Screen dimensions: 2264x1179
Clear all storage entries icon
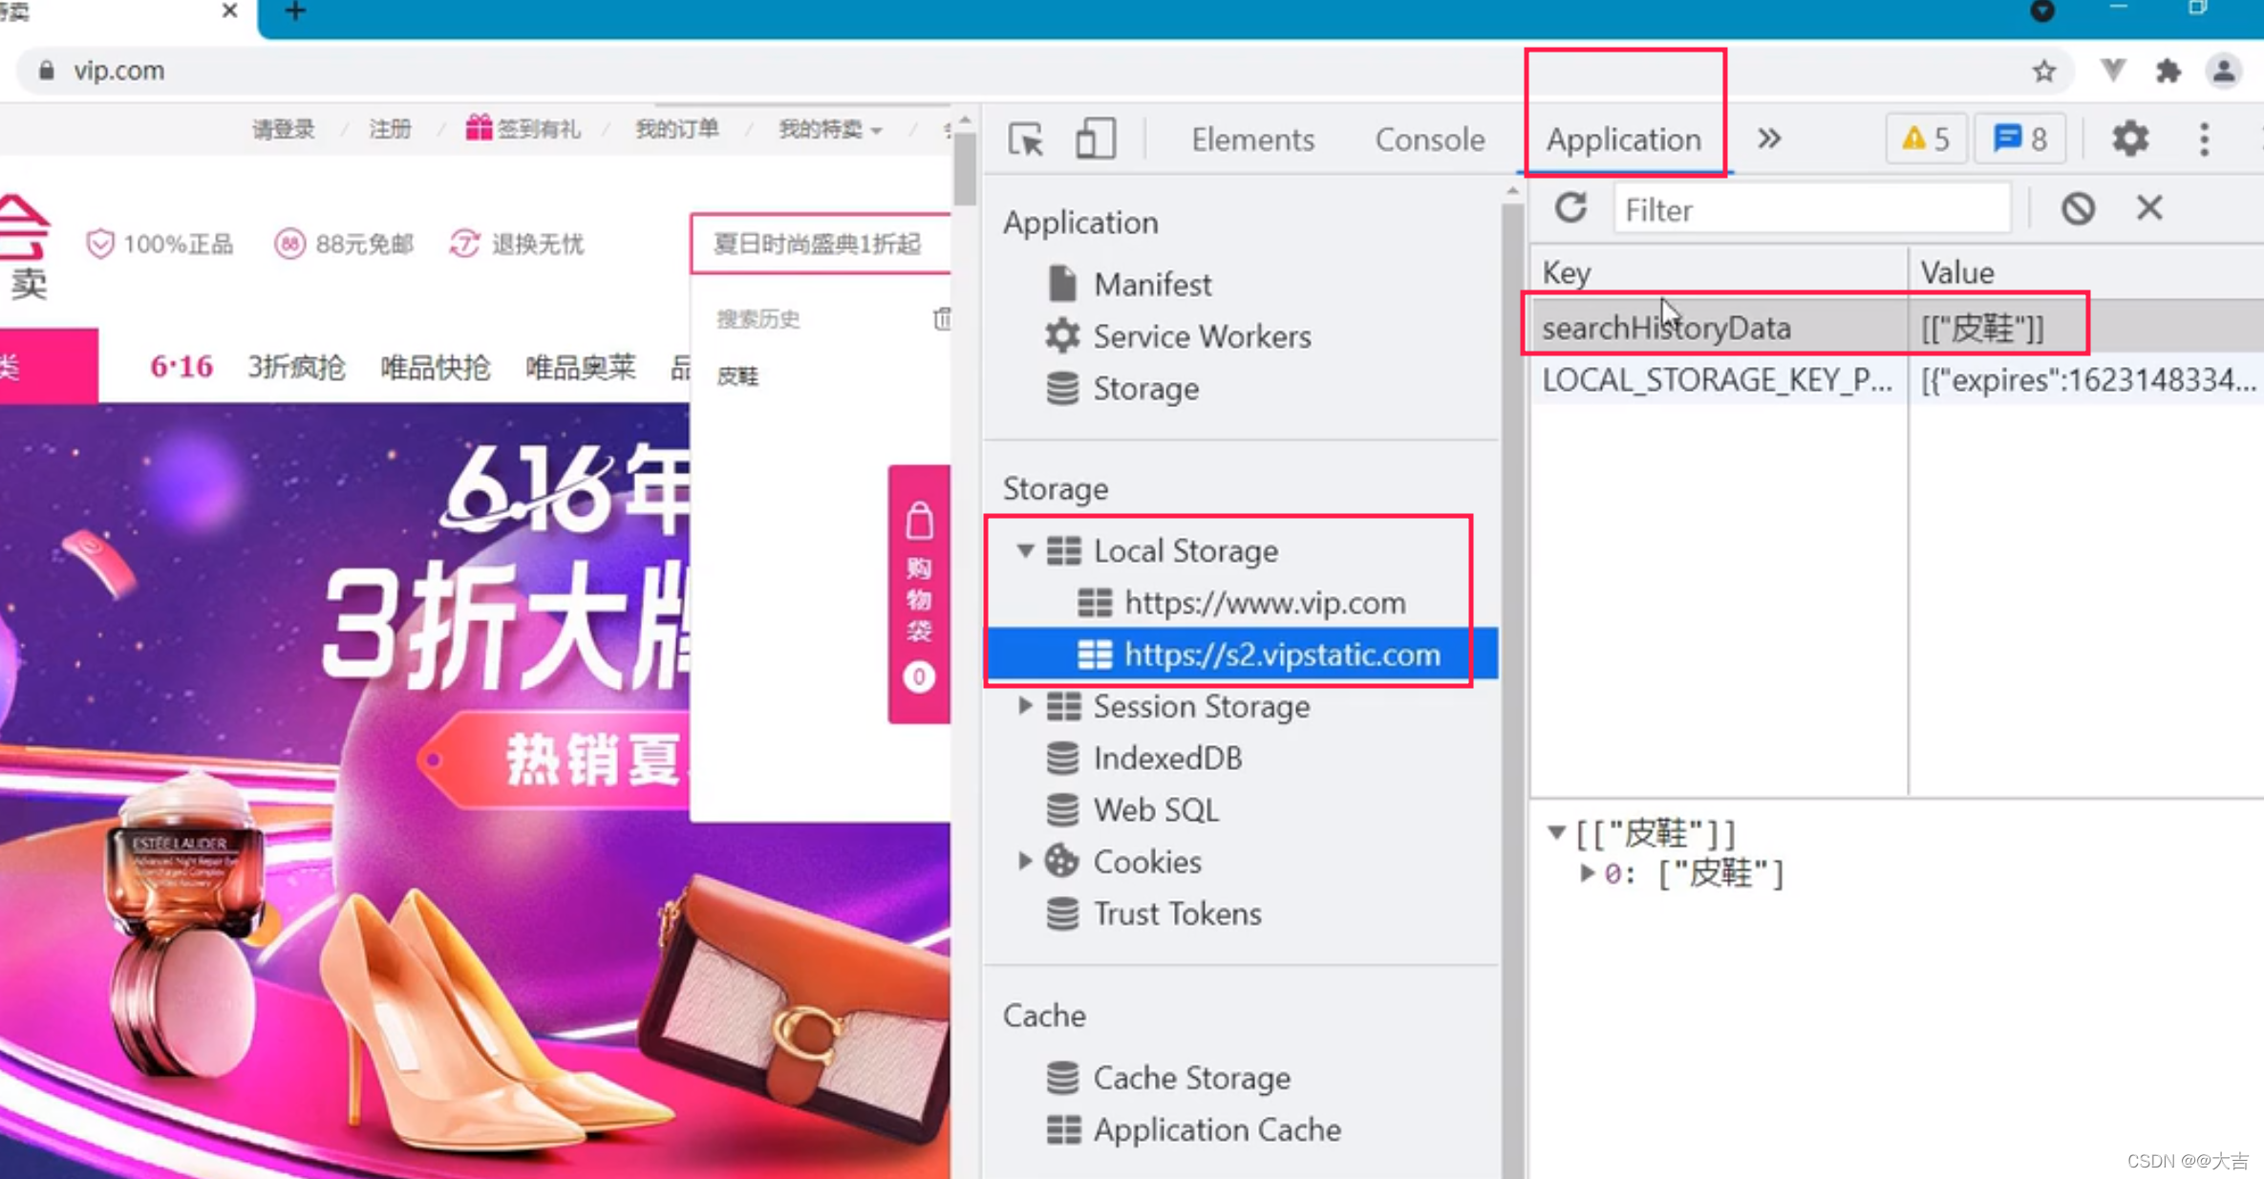click(x=2078, y=208)
